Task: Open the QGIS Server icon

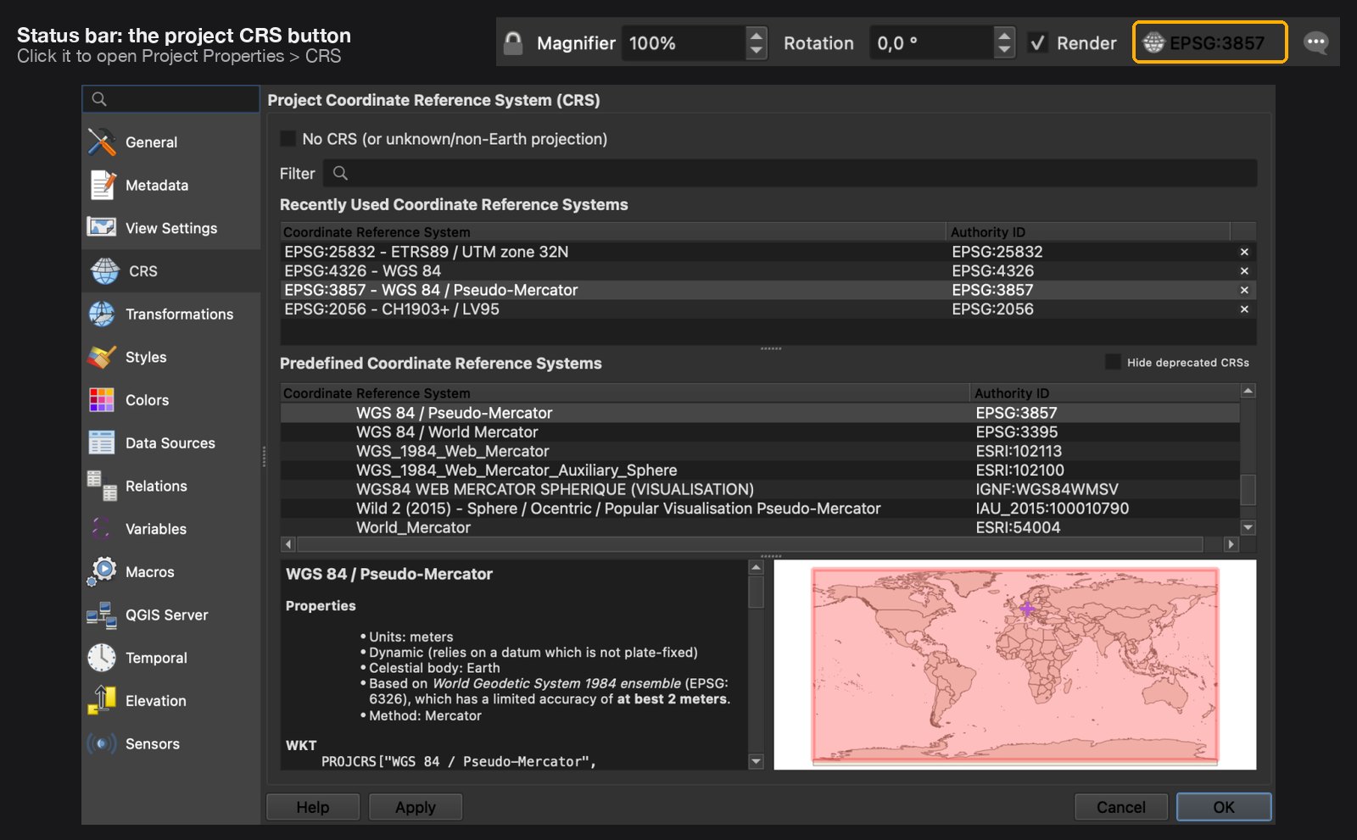Action: (102, 615)
